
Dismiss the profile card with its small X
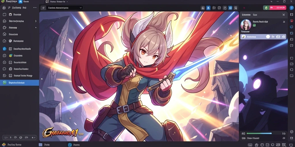tap(284, 22)
